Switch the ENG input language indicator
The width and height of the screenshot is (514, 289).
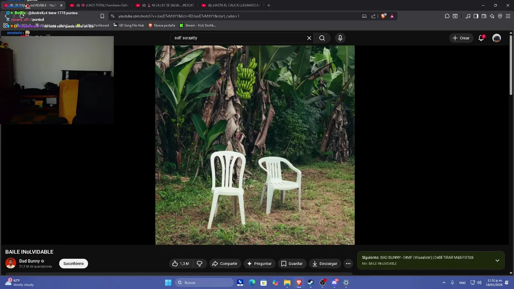(x=463, y=283)
